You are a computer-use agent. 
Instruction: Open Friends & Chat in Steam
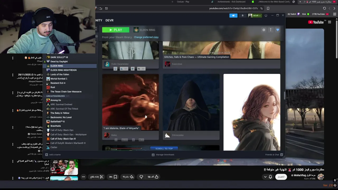[274, 155]
